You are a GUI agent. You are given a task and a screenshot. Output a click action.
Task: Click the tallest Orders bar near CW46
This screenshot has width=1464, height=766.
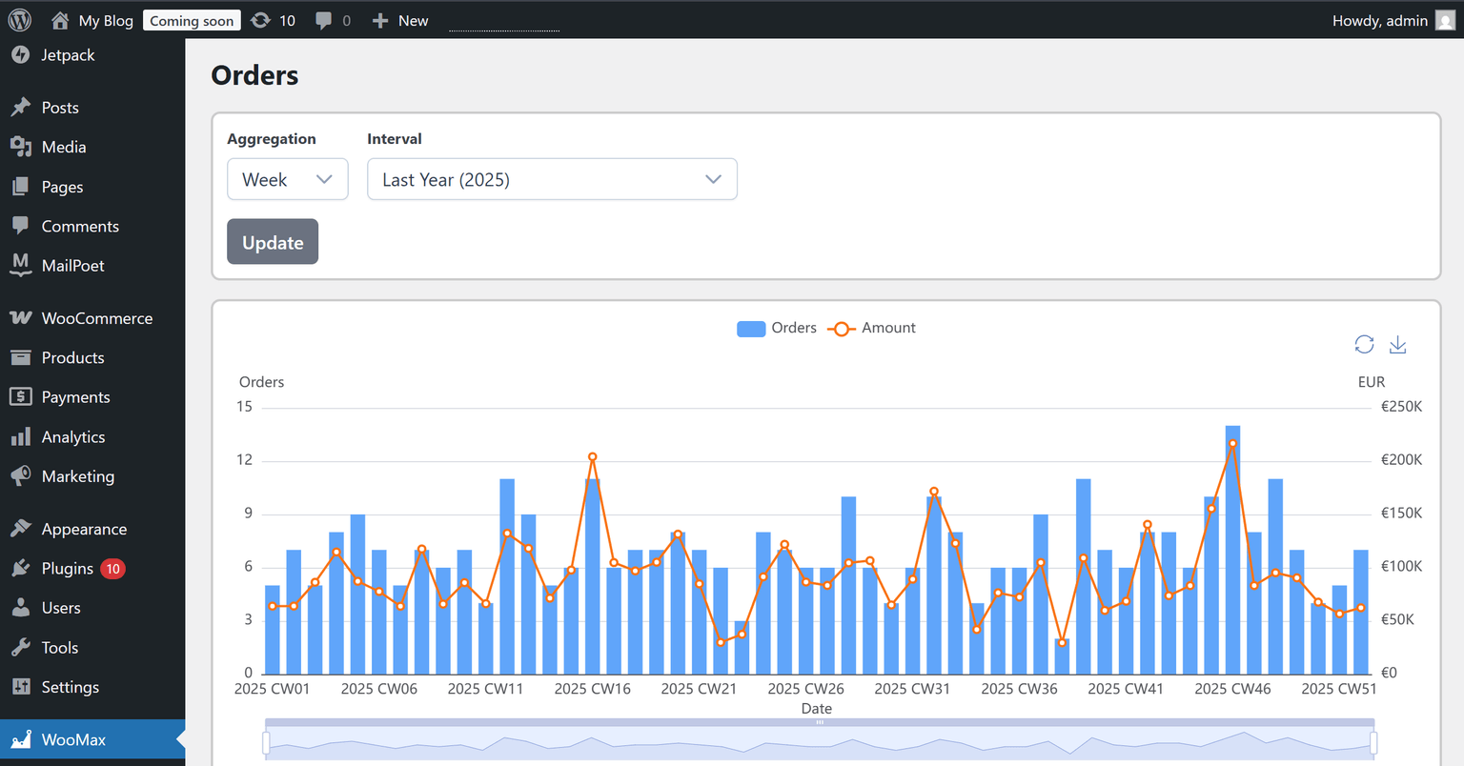(x=1232, y=550)
